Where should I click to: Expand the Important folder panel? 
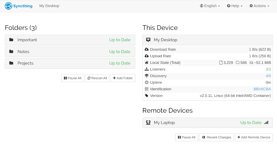click(70, 40)
